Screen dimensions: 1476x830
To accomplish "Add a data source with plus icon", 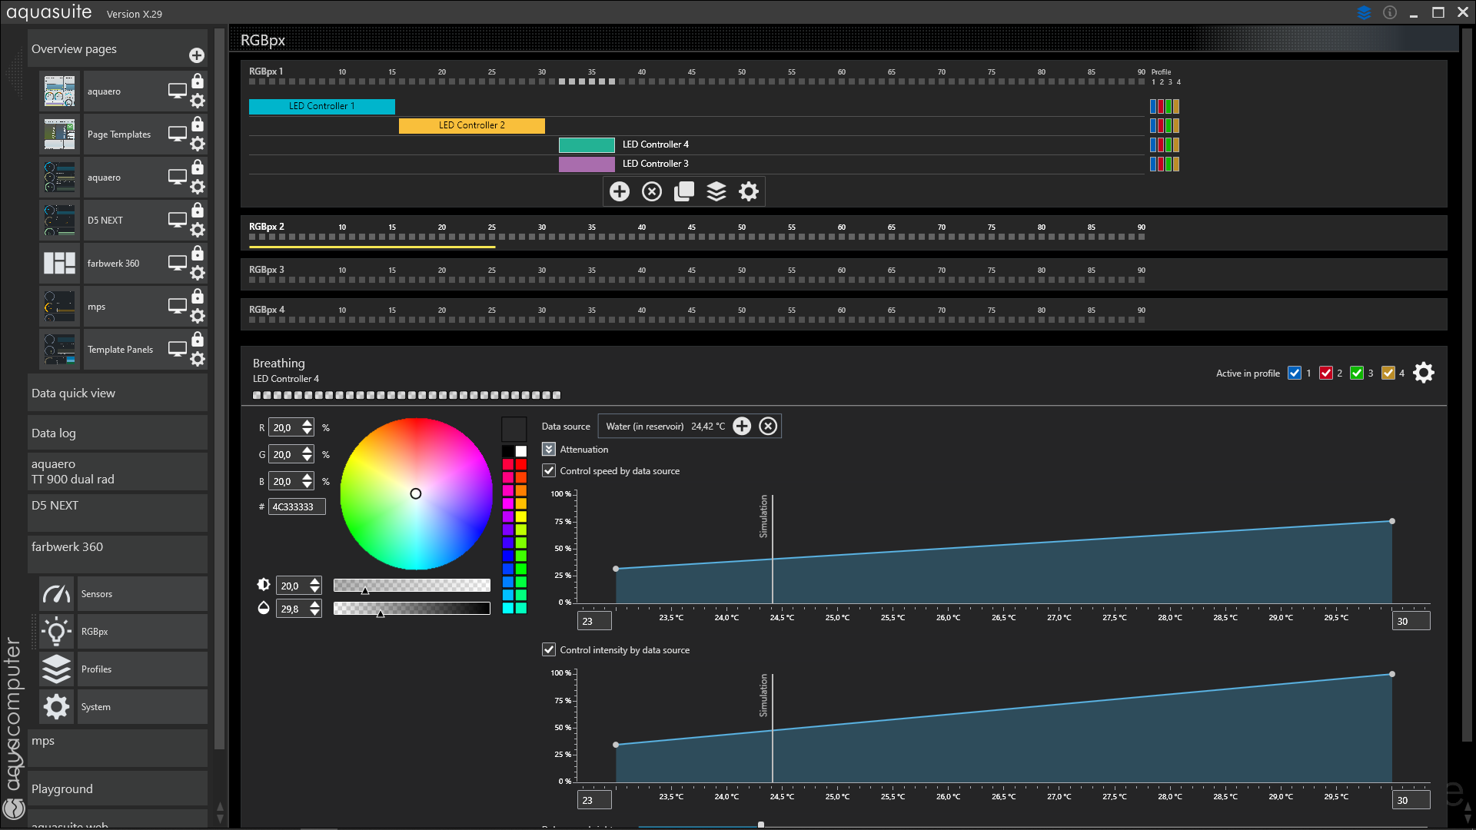I will 742,427.
